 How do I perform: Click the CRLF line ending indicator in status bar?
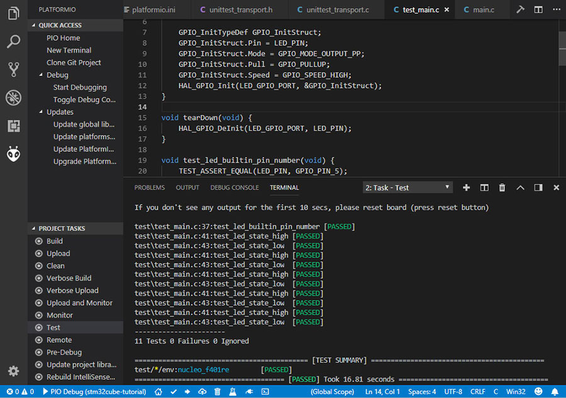pos(477,392)
